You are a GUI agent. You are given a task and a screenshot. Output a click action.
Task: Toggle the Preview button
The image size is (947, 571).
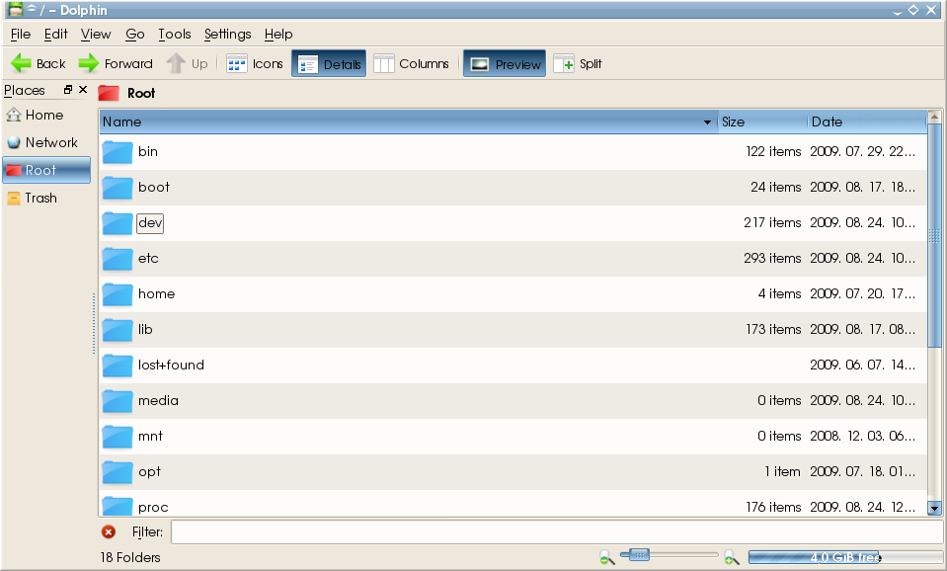pos(505,63)
